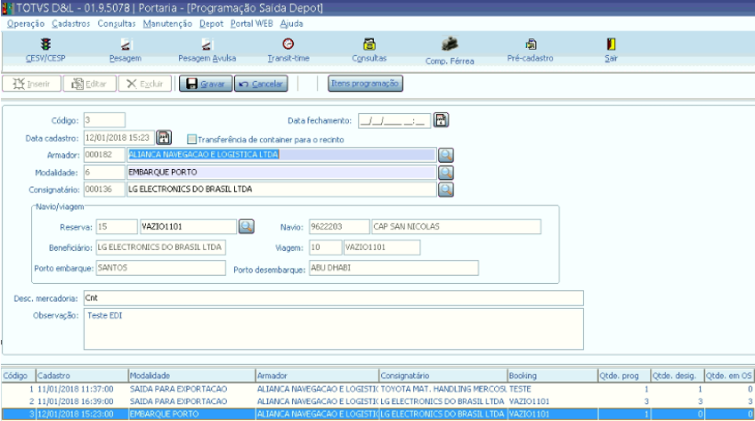The image size is (755, 421).
Task: Open the Manutenção menu
Action: [167, 23]
